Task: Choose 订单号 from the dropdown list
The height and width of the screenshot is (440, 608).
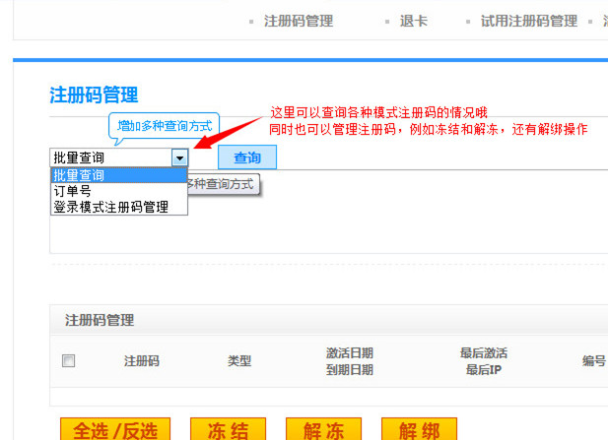Action: tap(118, 191)
